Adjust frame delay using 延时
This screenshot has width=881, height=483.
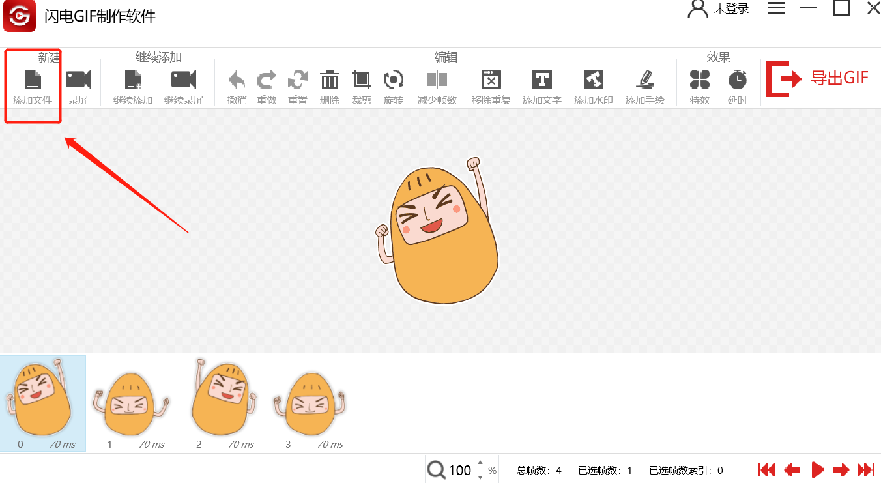click(x=737, y=85)
